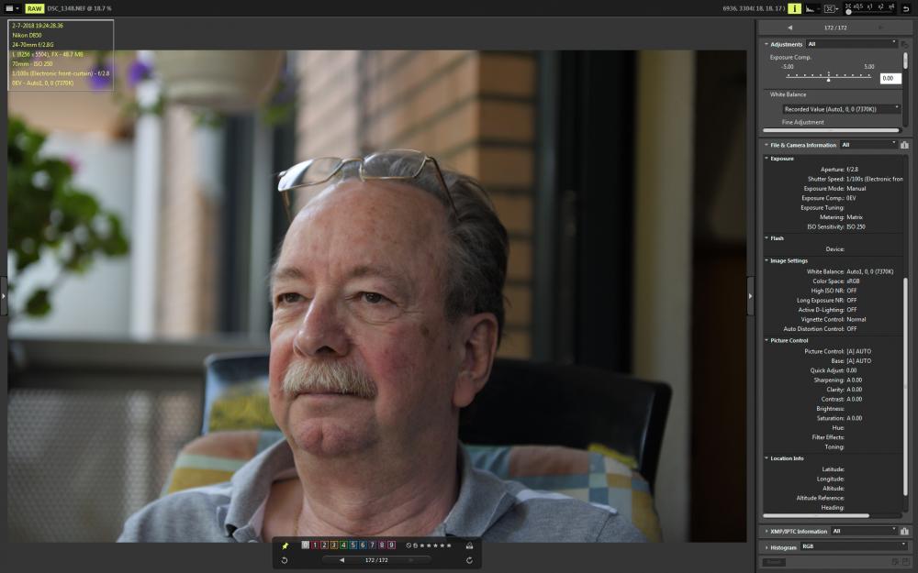Image resolution: width=918 pixels, height=573 pixels.
Task: Rotate image counterclockwise using bottom toolbar
Action: coord(285,560)
